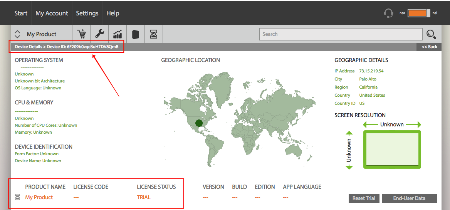The height and width of the screenshot is (210, 450).
Task: Select the IP address 73.15.219.54
Action: pos(371,71)
